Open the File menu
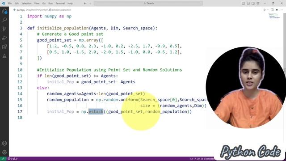 click(x=10, y=3)
